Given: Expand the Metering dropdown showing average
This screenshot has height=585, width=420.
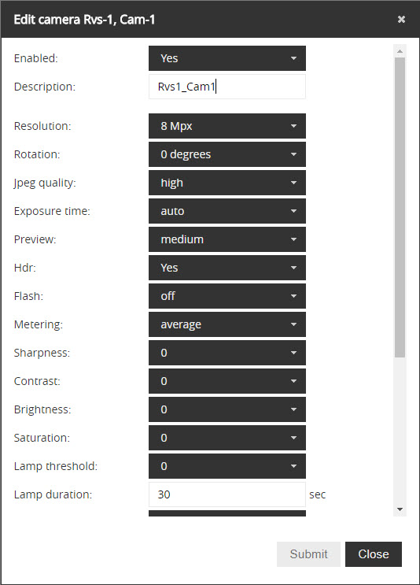Looking at the screenshot, I should coord(227,324).
